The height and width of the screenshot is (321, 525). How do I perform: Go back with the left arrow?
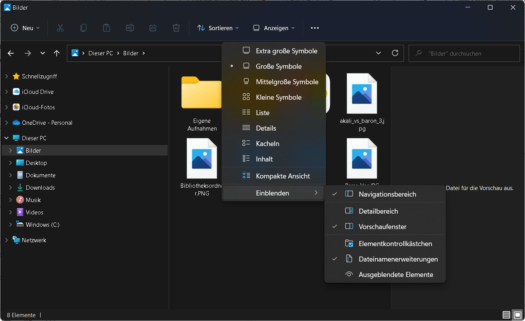tap(11, 53)
